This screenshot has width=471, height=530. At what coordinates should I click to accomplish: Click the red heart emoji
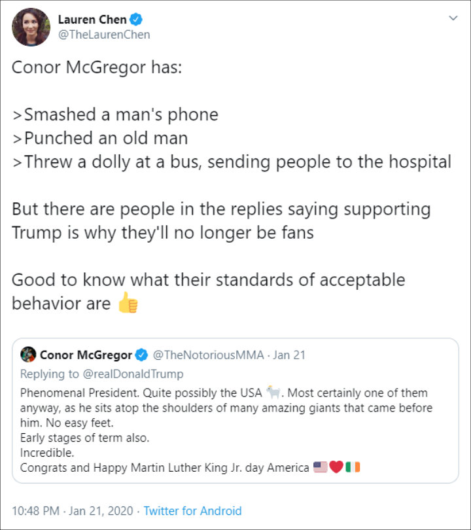point(336,467)
